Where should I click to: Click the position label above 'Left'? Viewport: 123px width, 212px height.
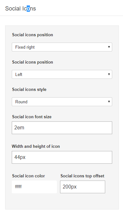pos(32,62)
